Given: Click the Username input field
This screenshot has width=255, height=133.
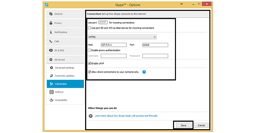Looking at the screenshot, I should 114,56.
